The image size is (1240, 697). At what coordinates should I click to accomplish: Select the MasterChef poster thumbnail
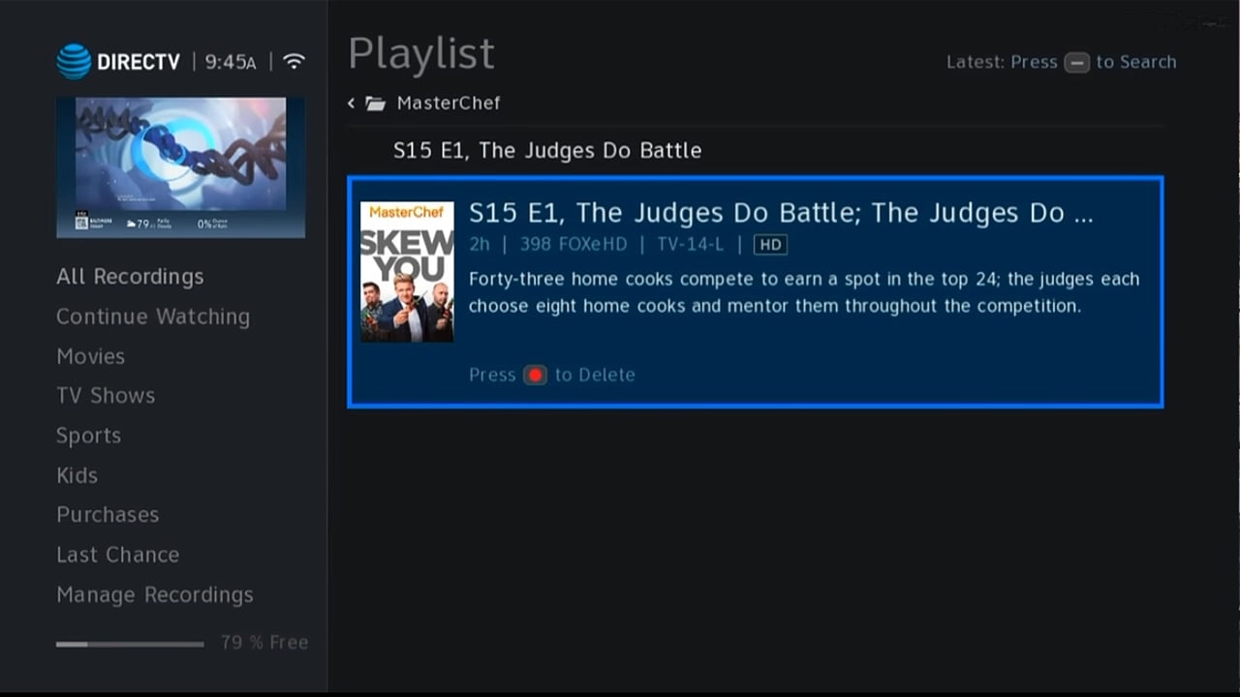point(407,271)
